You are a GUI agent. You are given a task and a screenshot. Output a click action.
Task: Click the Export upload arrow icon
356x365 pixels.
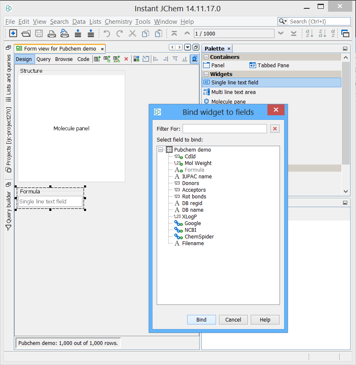coord(90,34)
